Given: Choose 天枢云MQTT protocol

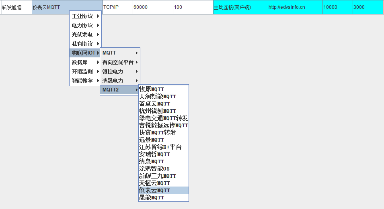Looking at the screenshot, I should [x=164, y=183].
